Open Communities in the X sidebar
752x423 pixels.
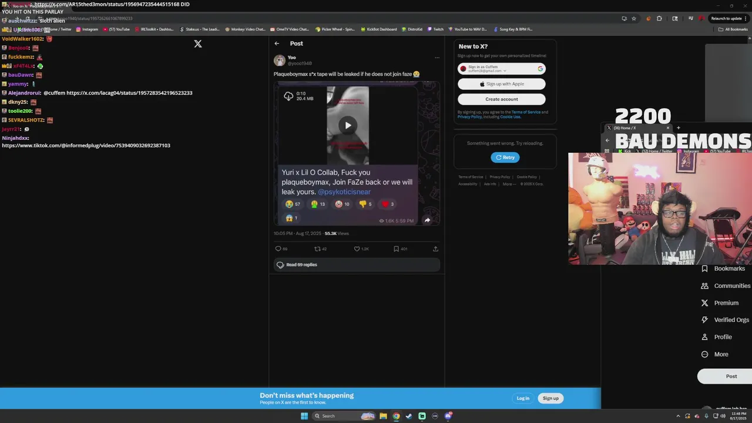726,286
